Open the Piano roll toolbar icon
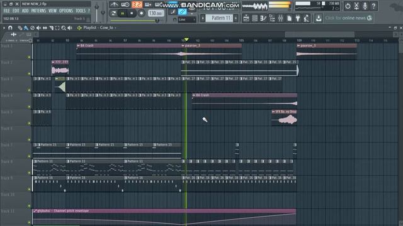This screenshot has height=226, width=403. pyautogui.click(x=263, y=18)
